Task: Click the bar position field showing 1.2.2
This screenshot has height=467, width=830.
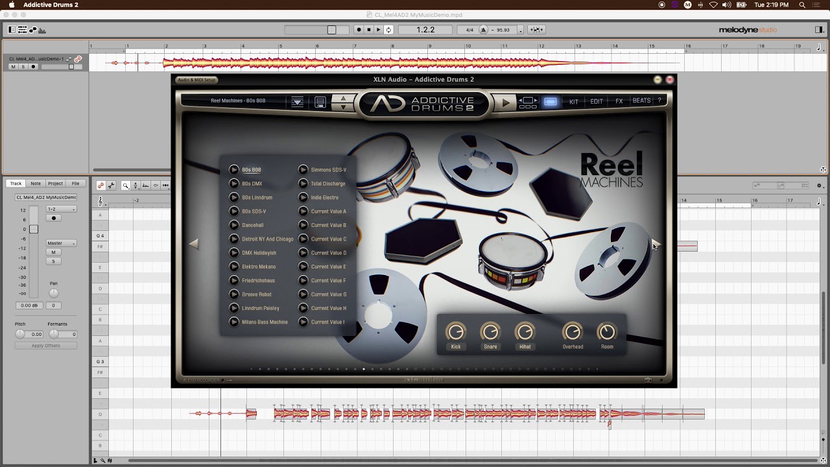Action: (x=425, y=30)
